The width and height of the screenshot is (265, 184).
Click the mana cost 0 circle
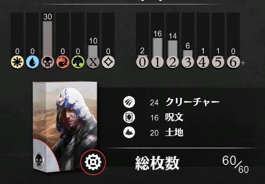click(142, 62)
